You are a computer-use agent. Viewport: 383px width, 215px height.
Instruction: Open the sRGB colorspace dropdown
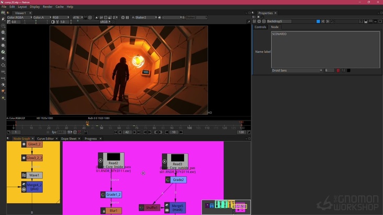[105, 22]
